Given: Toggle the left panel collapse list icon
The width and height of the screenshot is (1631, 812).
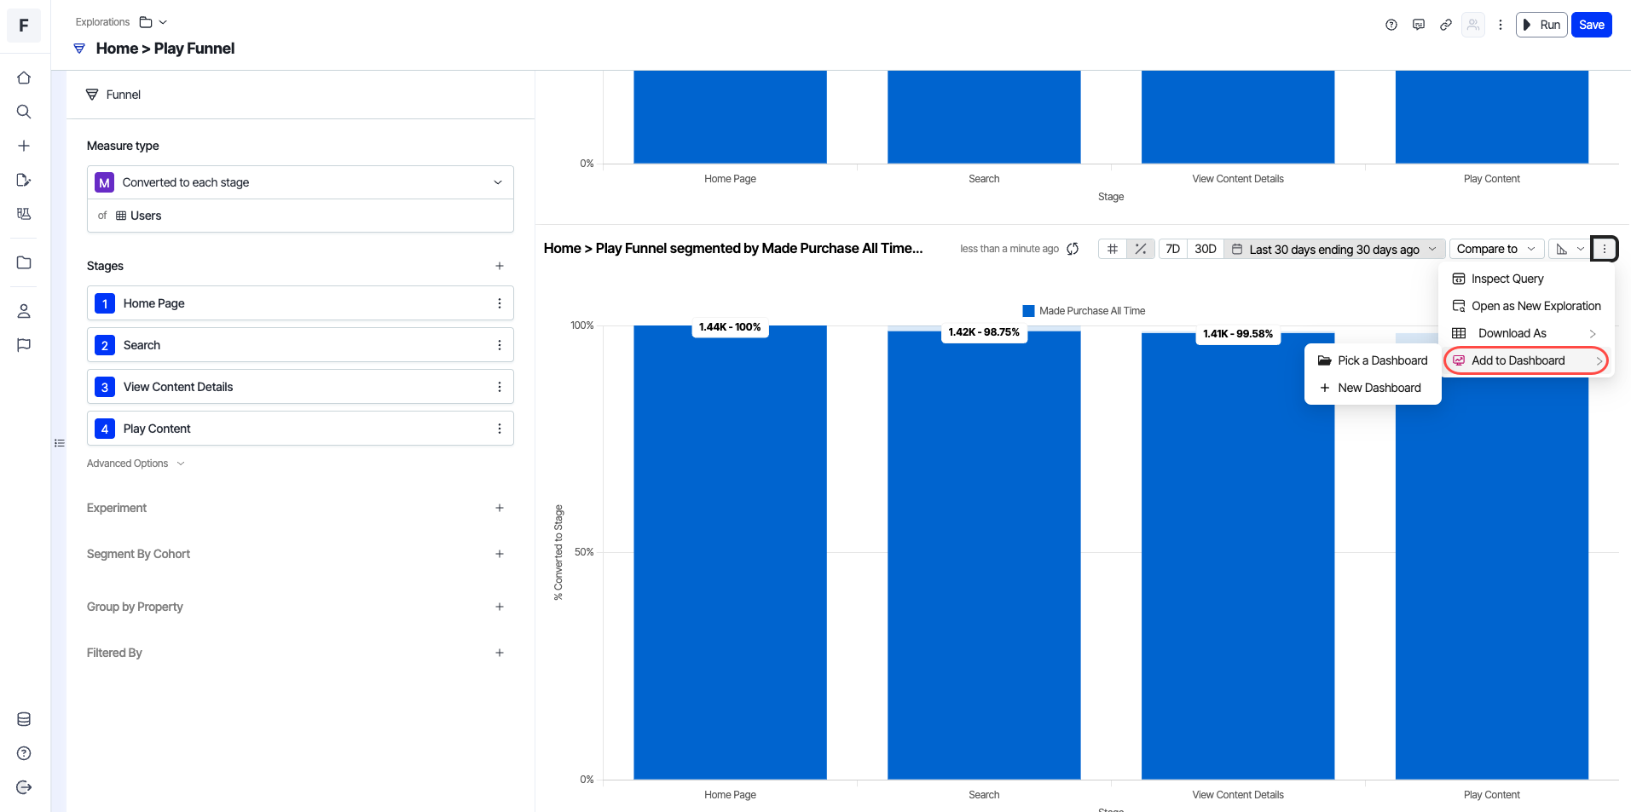Looking at the screenshot, I should [60, 443].
